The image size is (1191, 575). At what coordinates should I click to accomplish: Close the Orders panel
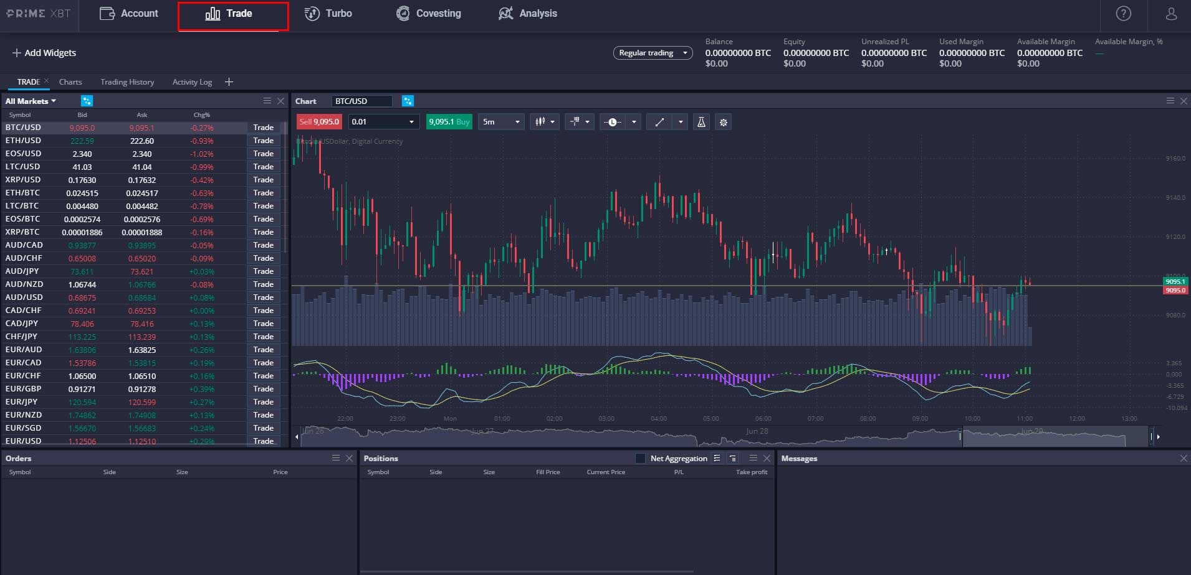coord(349,458)
